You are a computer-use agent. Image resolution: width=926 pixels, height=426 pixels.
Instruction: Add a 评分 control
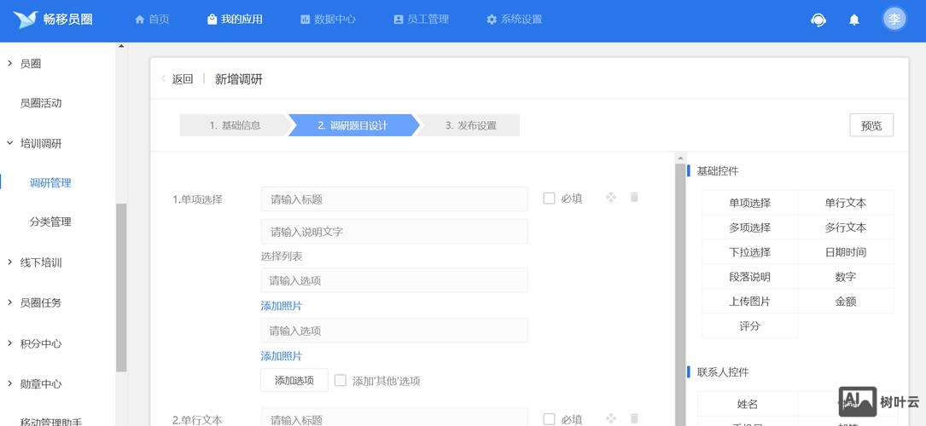click(x=749, y=325)
